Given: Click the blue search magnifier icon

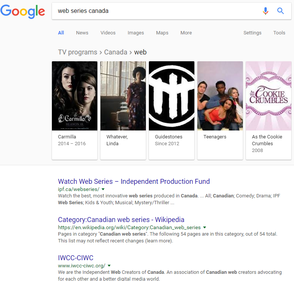Looking at the screenshot, I should click(x=280, y=11).
